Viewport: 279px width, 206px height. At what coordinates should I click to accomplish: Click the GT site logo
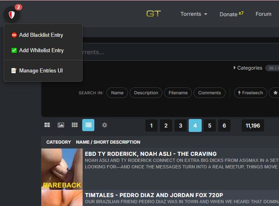coord(153,14)
